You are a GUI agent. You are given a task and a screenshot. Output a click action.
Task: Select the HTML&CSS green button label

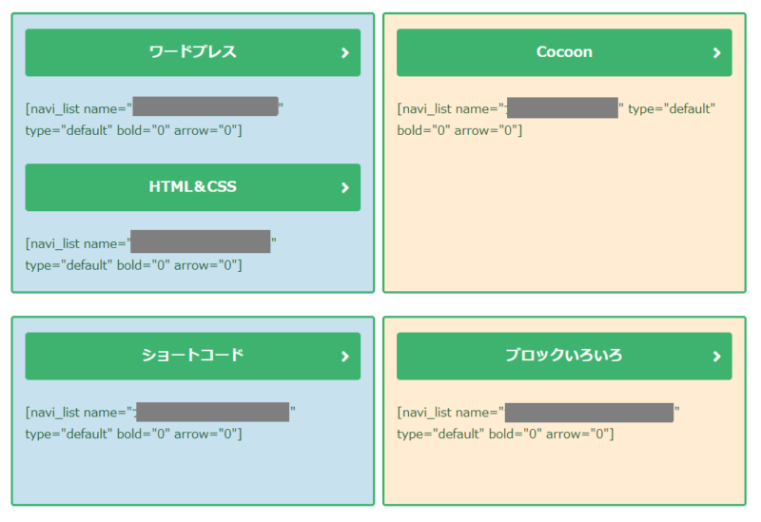tap(193, 187)
